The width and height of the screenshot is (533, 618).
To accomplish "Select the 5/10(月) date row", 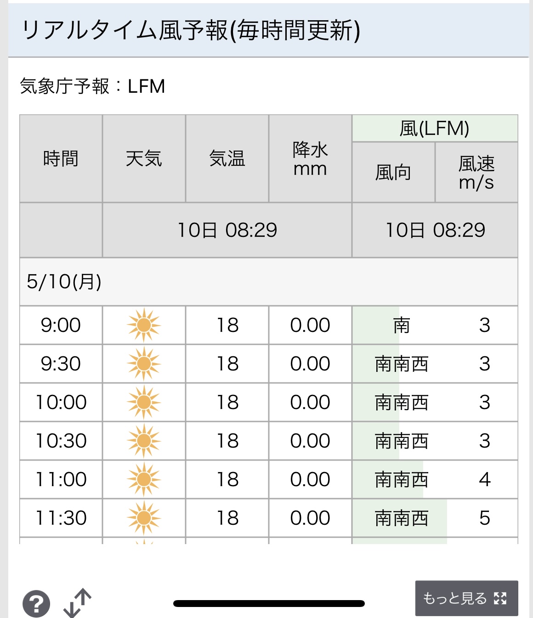I will point(269,281).
